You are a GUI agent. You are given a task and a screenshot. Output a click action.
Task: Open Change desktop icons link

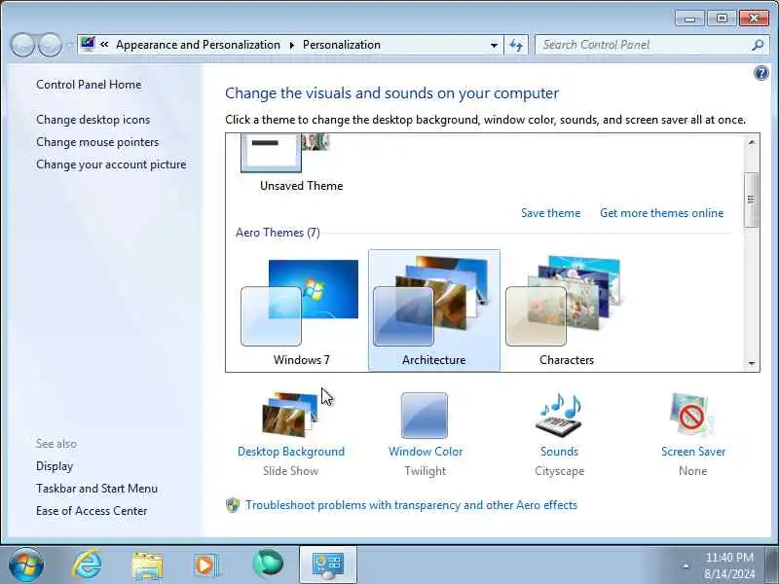(x=93, y=120)
